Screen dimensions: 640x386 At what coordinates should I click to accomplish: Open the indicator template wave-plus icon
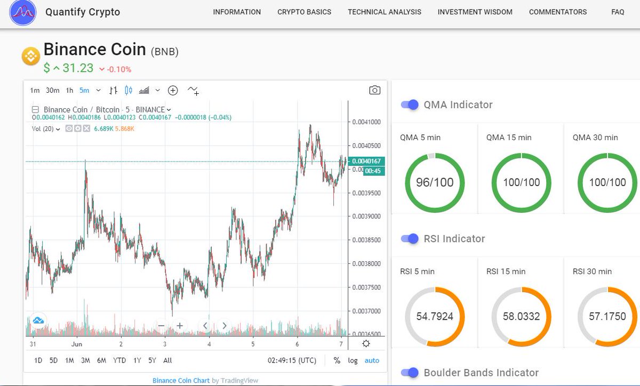(x=193, y=91)
